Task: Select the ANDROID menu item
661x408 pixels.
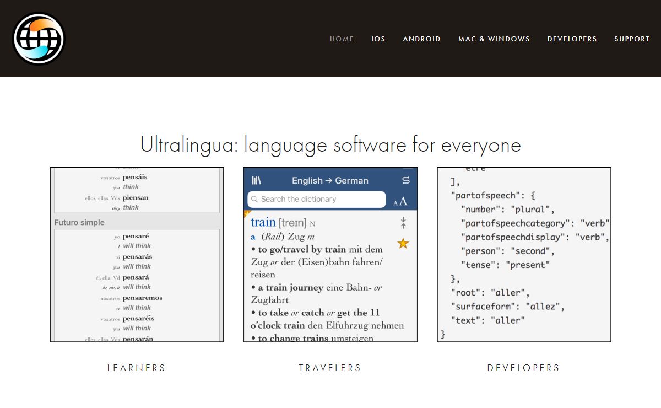Action: click(x=421, y=39)
